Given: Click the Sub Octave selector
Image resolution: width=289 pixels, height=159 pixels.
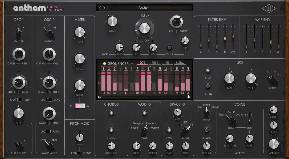Looking at the screenshot, I should [x=19, y=145].
